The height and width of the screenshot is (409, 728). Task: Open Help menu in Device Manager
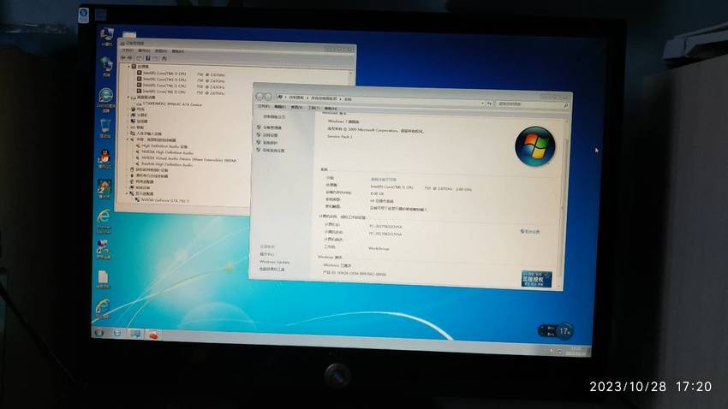tap(178, 51)
